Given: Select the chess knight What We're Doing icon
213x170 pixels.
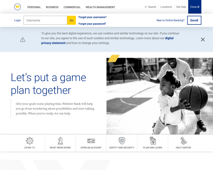Looking at the screenshot, I should coord(60,141).
